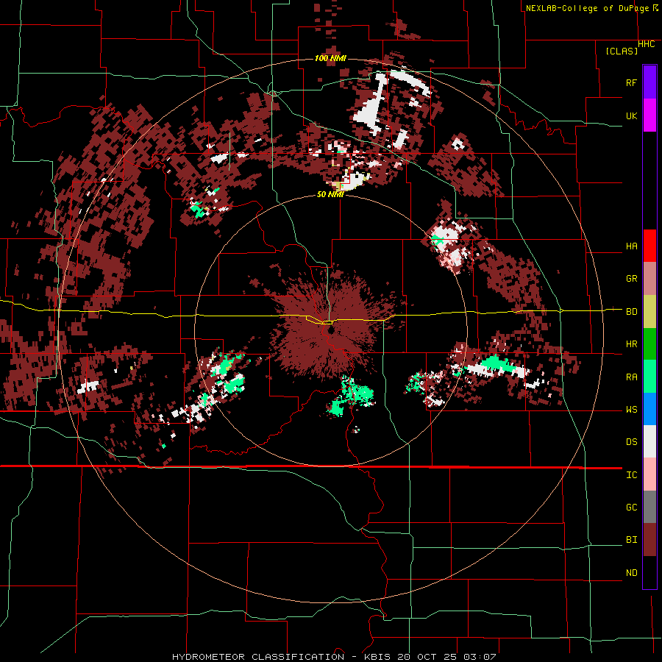Click the DS white legend swatch
Viewport: 662px width, 662px height.
point(649,441)
